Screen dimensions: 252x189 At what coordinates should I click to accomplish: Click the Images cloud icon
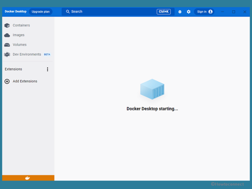pos(7,35)
